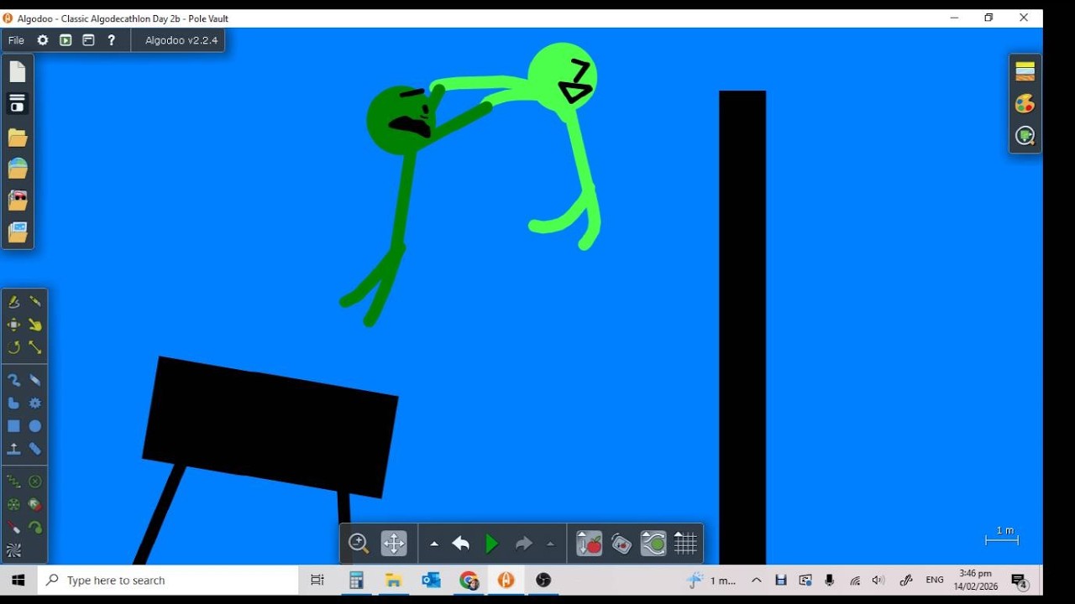Expand redo history arrow right of redo
This screenshot has width=1075, height=604.
[x=550, y=544]
